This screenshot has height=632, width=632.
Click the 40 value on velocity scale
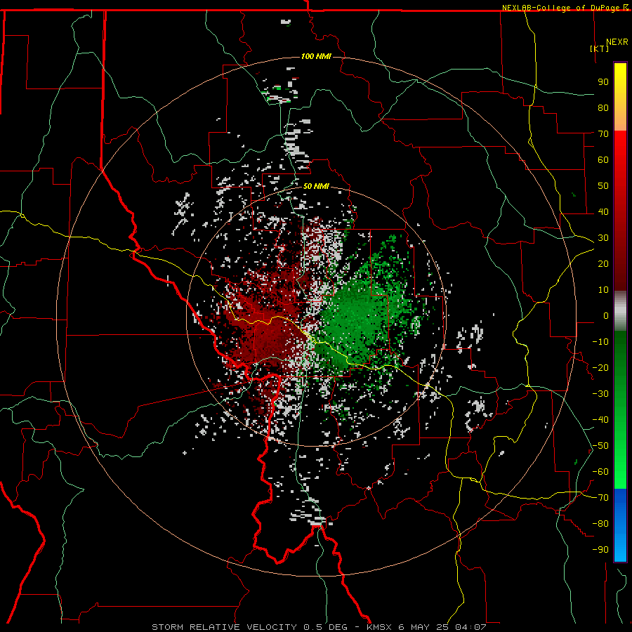click(x=603, y=212)
